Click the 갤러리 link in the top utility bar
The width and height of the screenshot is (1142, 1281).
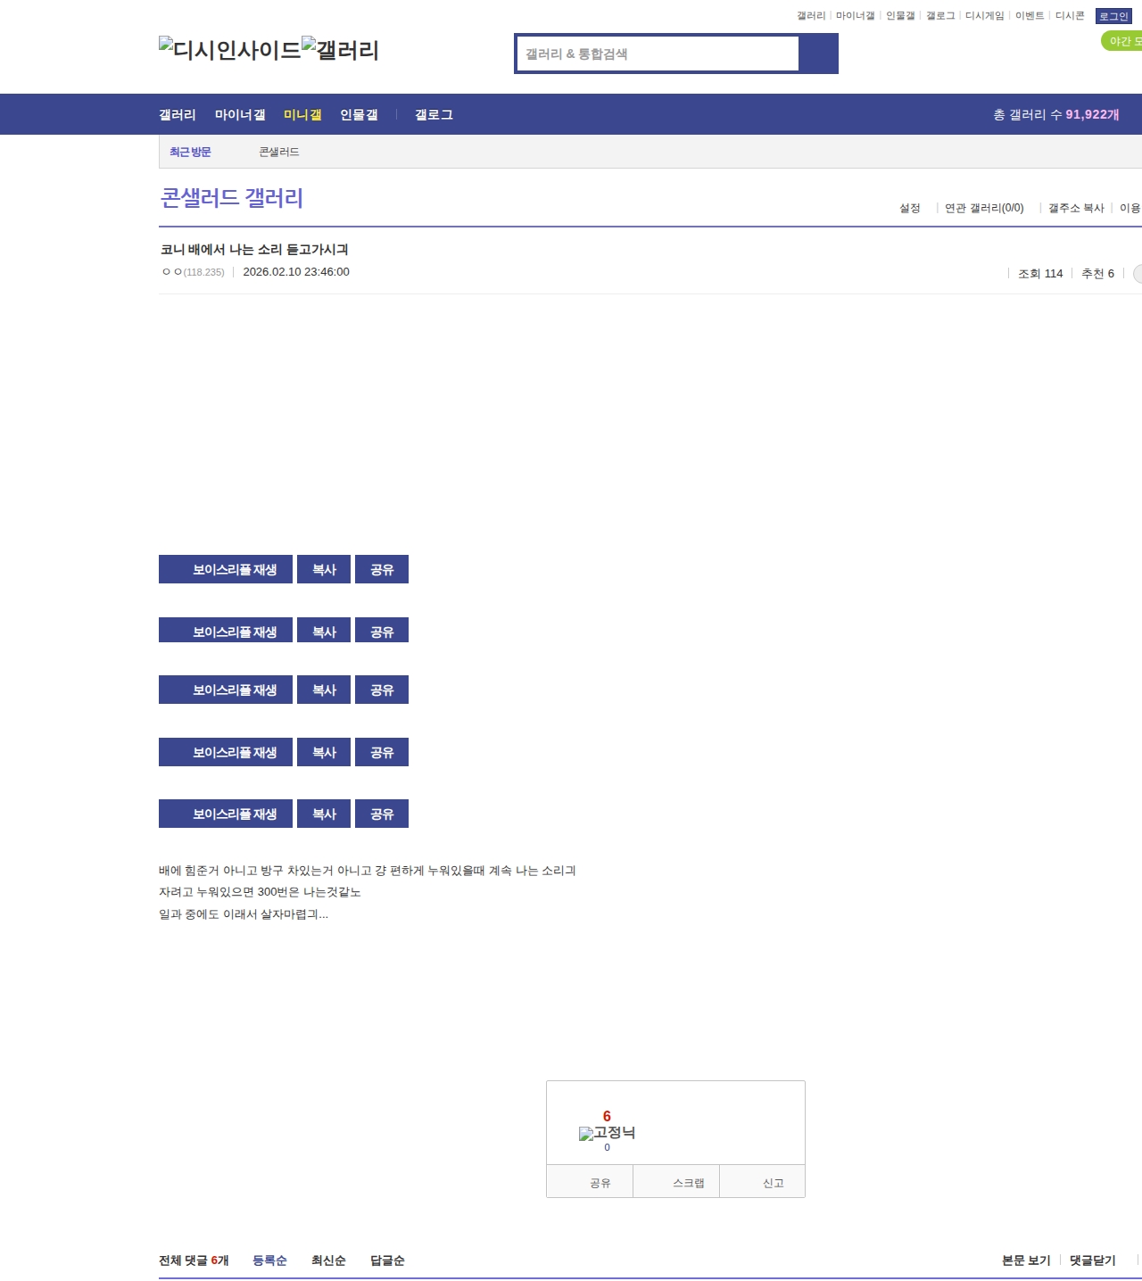tap(811, 16)
